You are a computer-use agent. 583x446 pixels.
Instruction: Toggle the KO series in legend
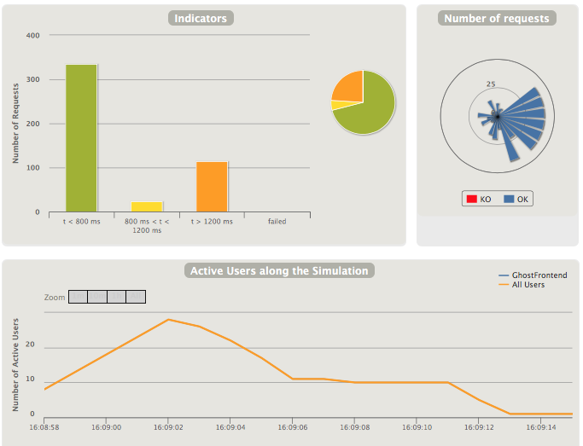click(478, 199)
